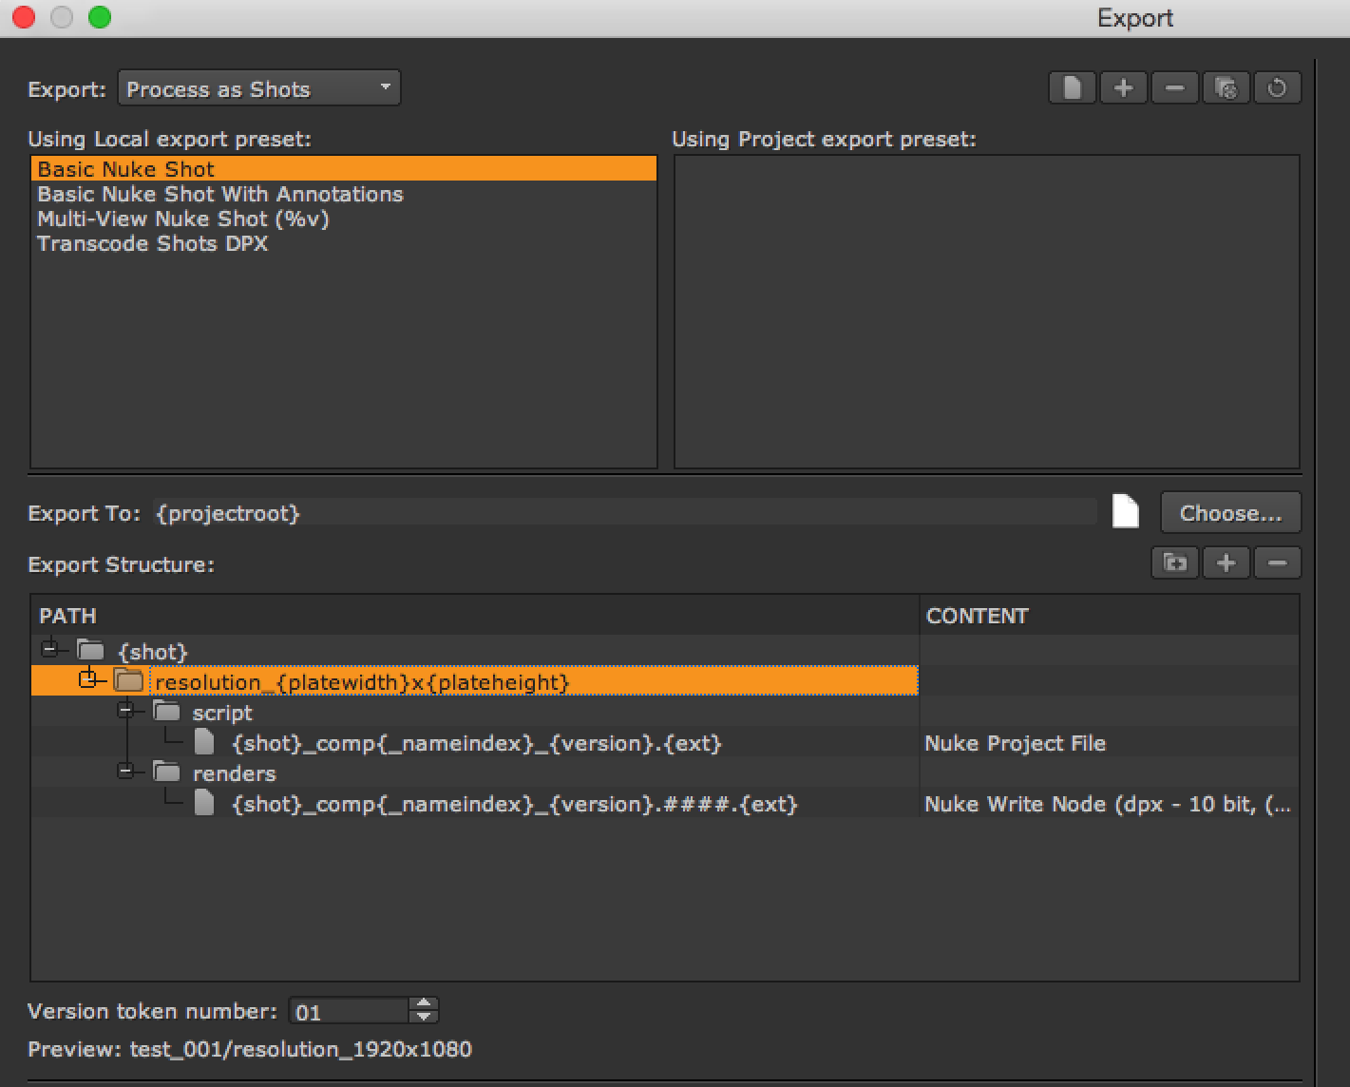Image resolution: width=1350 pixels, height=1087 pixels.
Task: Close the Export window
Action: (x=24, y=17)
